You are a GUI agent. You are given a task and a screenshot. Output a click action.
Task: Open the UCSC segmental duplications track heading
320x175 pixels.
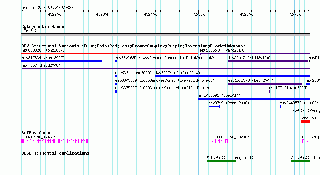(x=55, y=153)
